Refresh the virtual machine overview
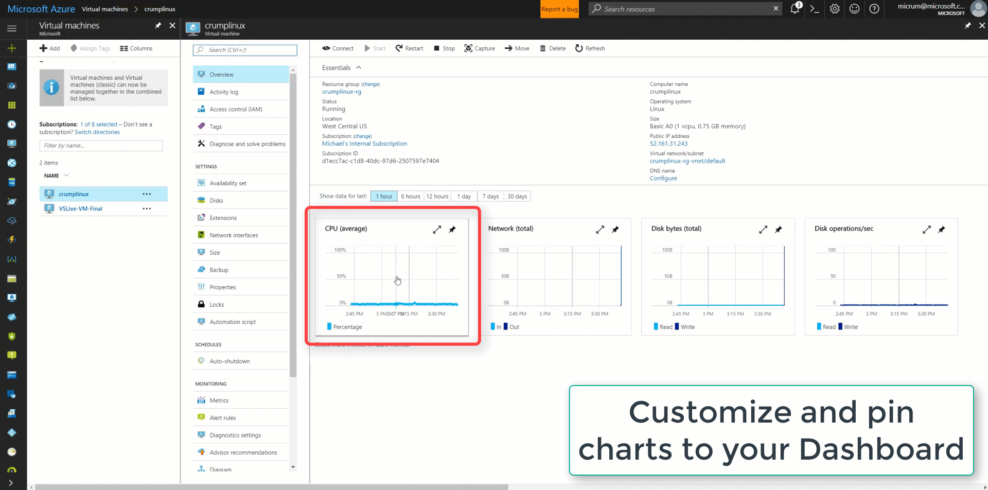 click(590, 48)
